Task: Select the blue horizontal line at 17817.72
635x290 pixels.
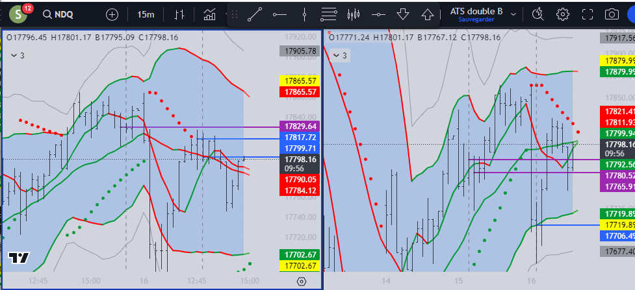Action: click(238, 139)
